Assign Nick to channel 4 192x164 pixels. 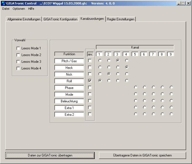point(127,74)
